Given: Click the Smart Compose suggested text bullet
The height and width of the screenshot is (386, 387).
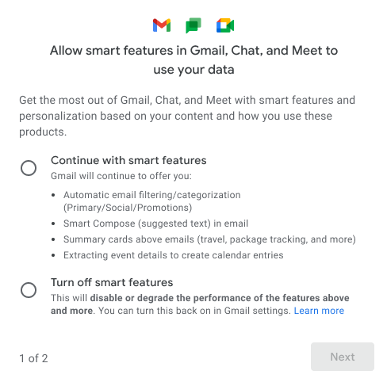Looking at the screenshot, I should click(155, 224).
